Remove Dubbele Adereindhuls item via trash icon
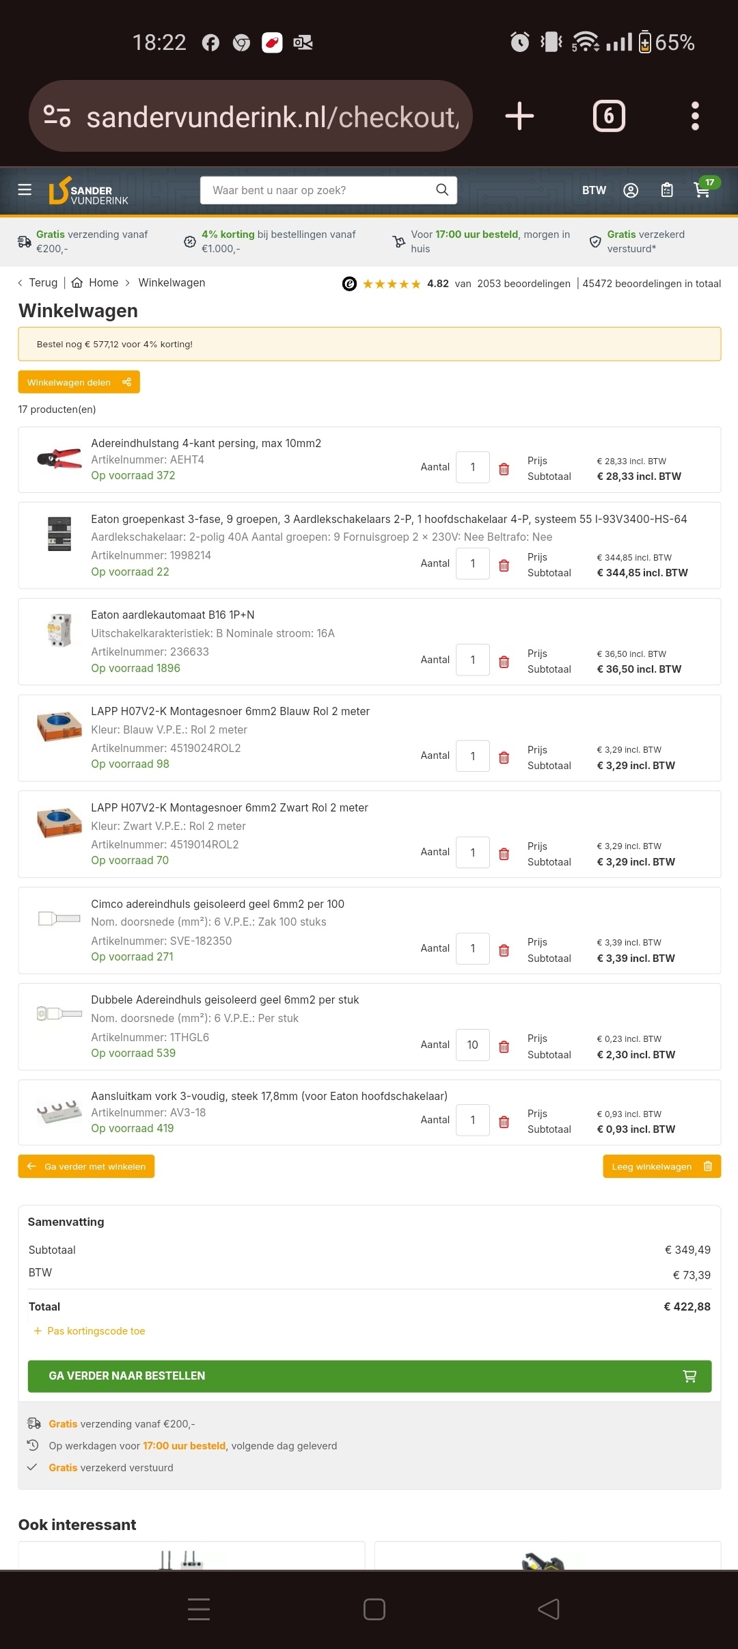Viewport: 738px width, 1649px height. [504, 1047]
